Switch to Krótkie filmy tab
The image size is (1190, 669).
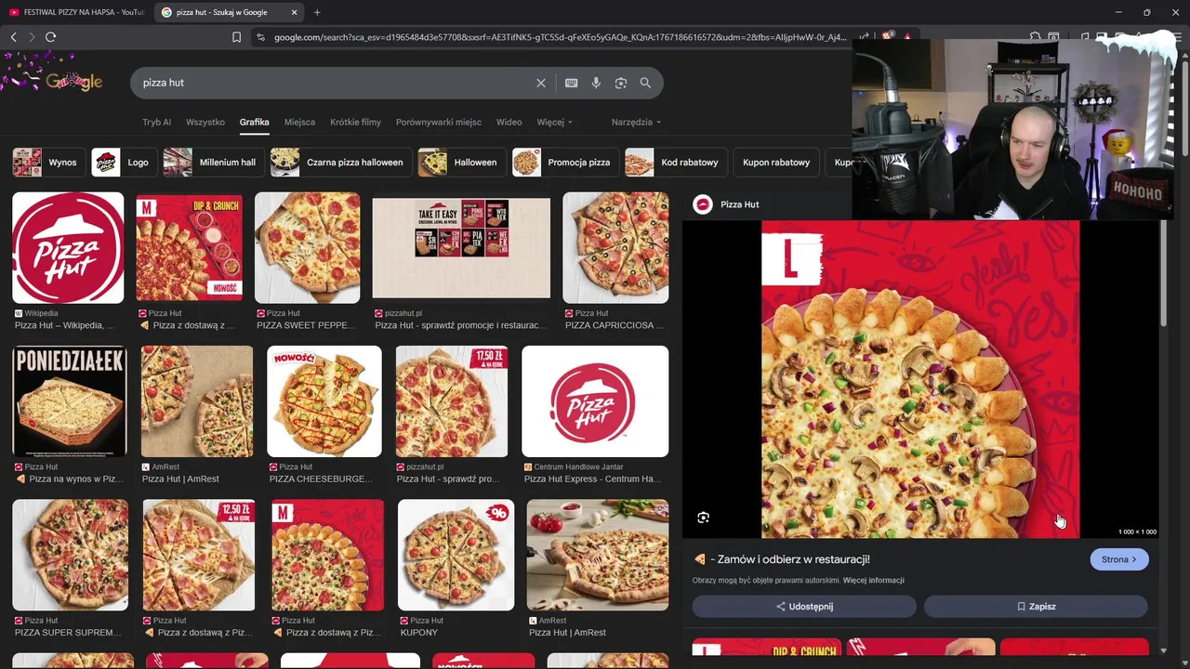[x=355, y=122]
